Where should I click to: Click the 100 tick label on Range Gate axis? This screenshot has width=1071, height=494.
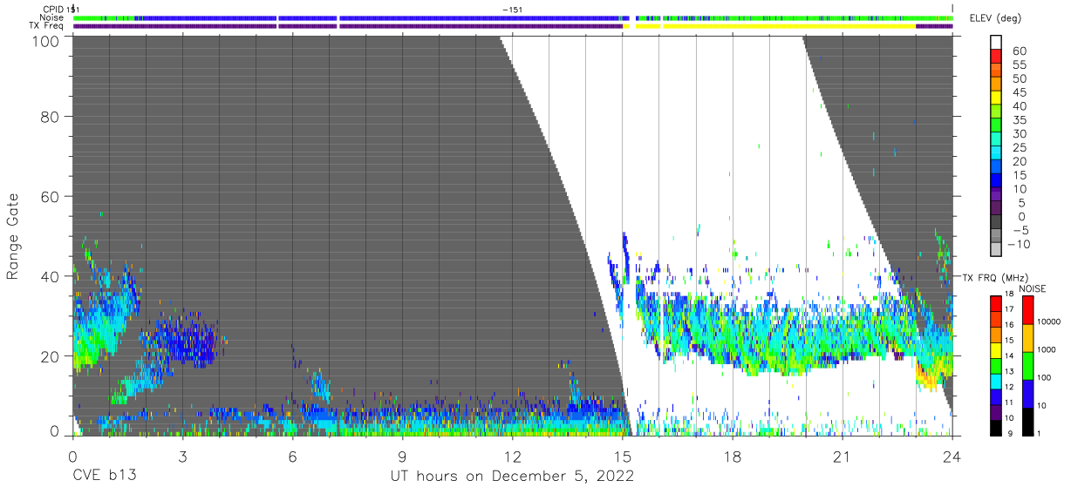46,40
